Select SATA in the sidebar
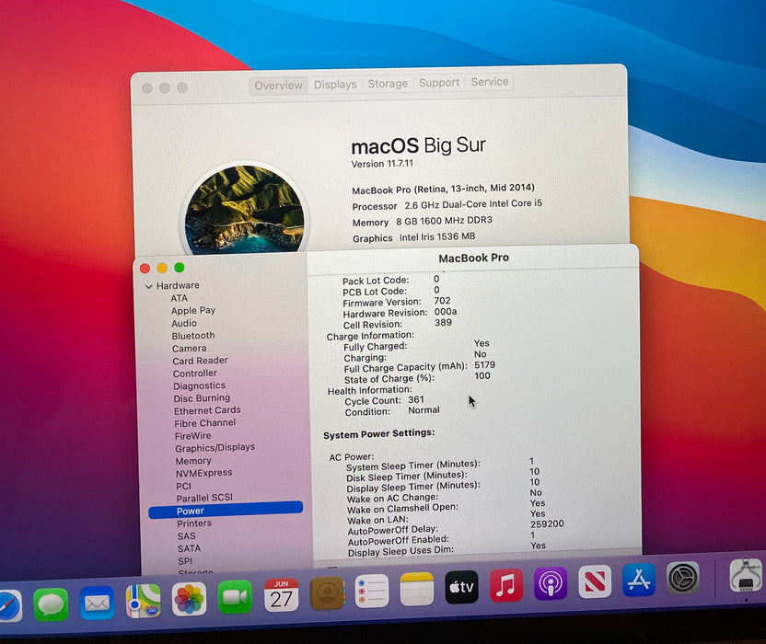Image resolution: width=766 pixels, height=644 pixels. coord(189,548)
